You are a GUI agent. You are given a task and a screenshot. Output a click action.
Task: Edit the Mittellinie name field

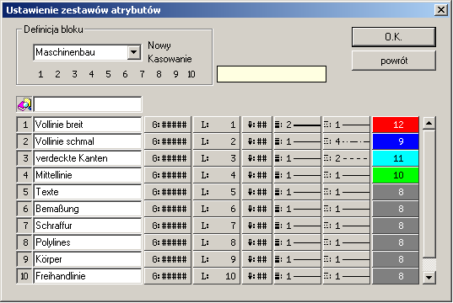click(88, 175)
